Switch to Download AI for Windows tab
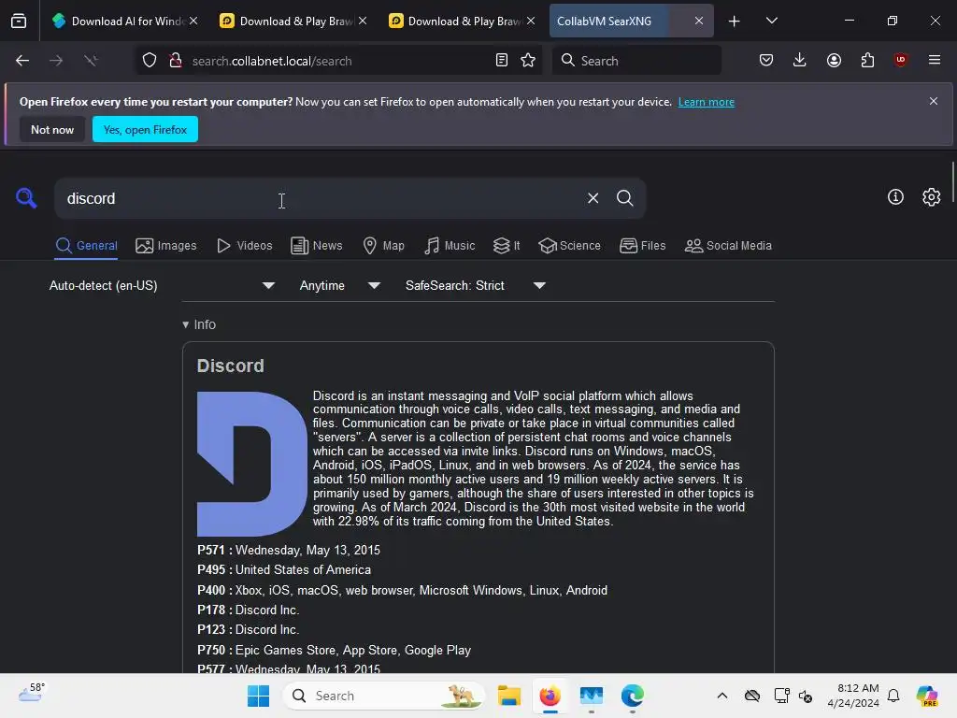 (125, 22)
